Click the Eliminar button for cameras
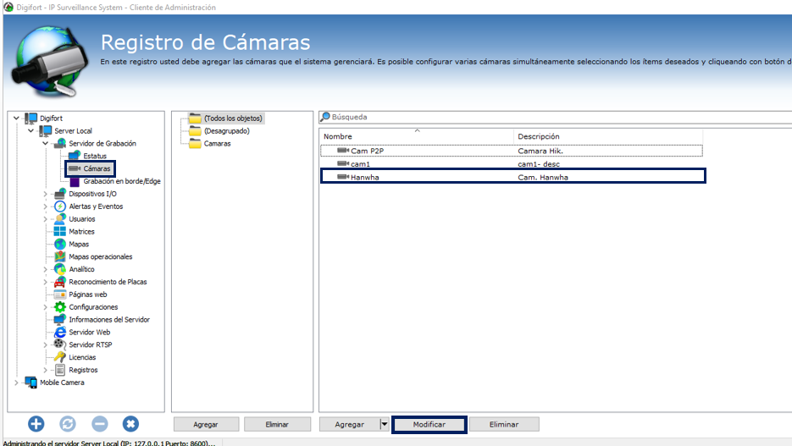The width and height of the screenshot is (792, 446). (x=504, y=424)
